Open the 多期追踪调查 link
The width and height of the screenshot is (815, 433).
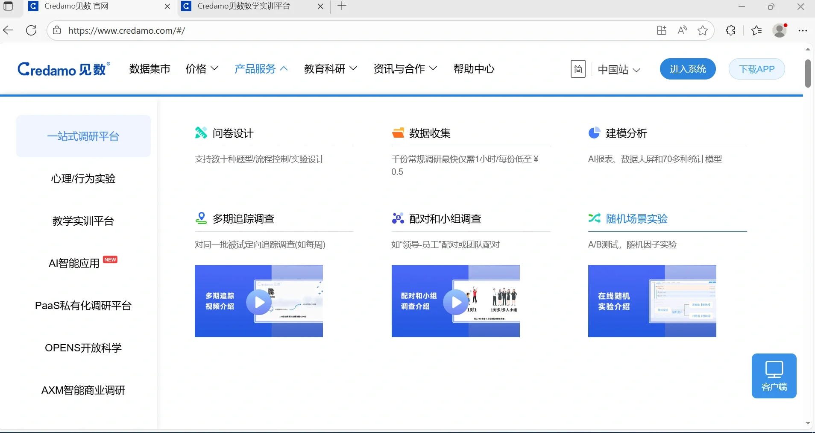[243, 219]
